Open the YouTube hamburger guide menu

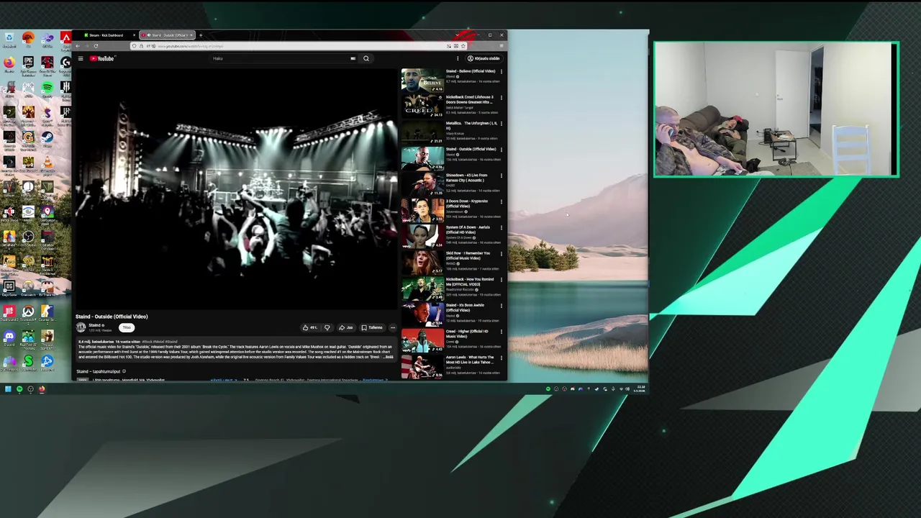(x=81, y=58)
